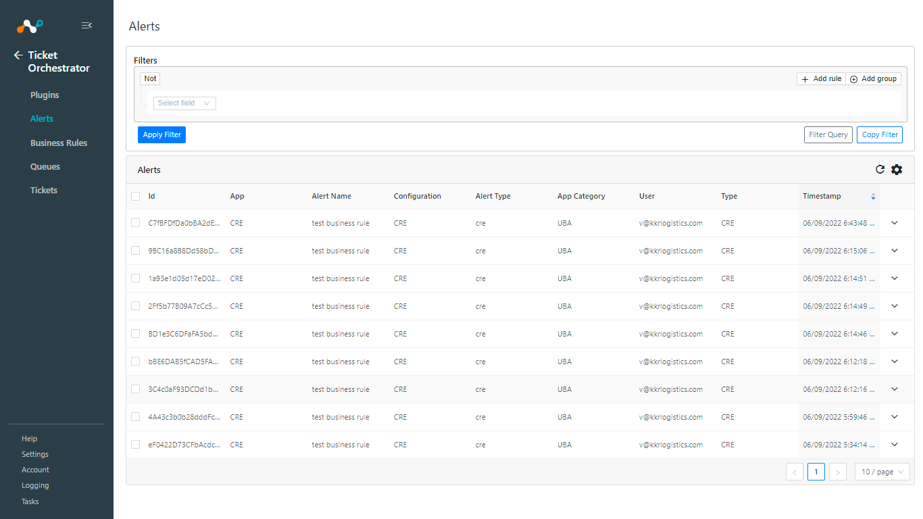
Task: Open Business Rules in sidebar
Action: 59,143
